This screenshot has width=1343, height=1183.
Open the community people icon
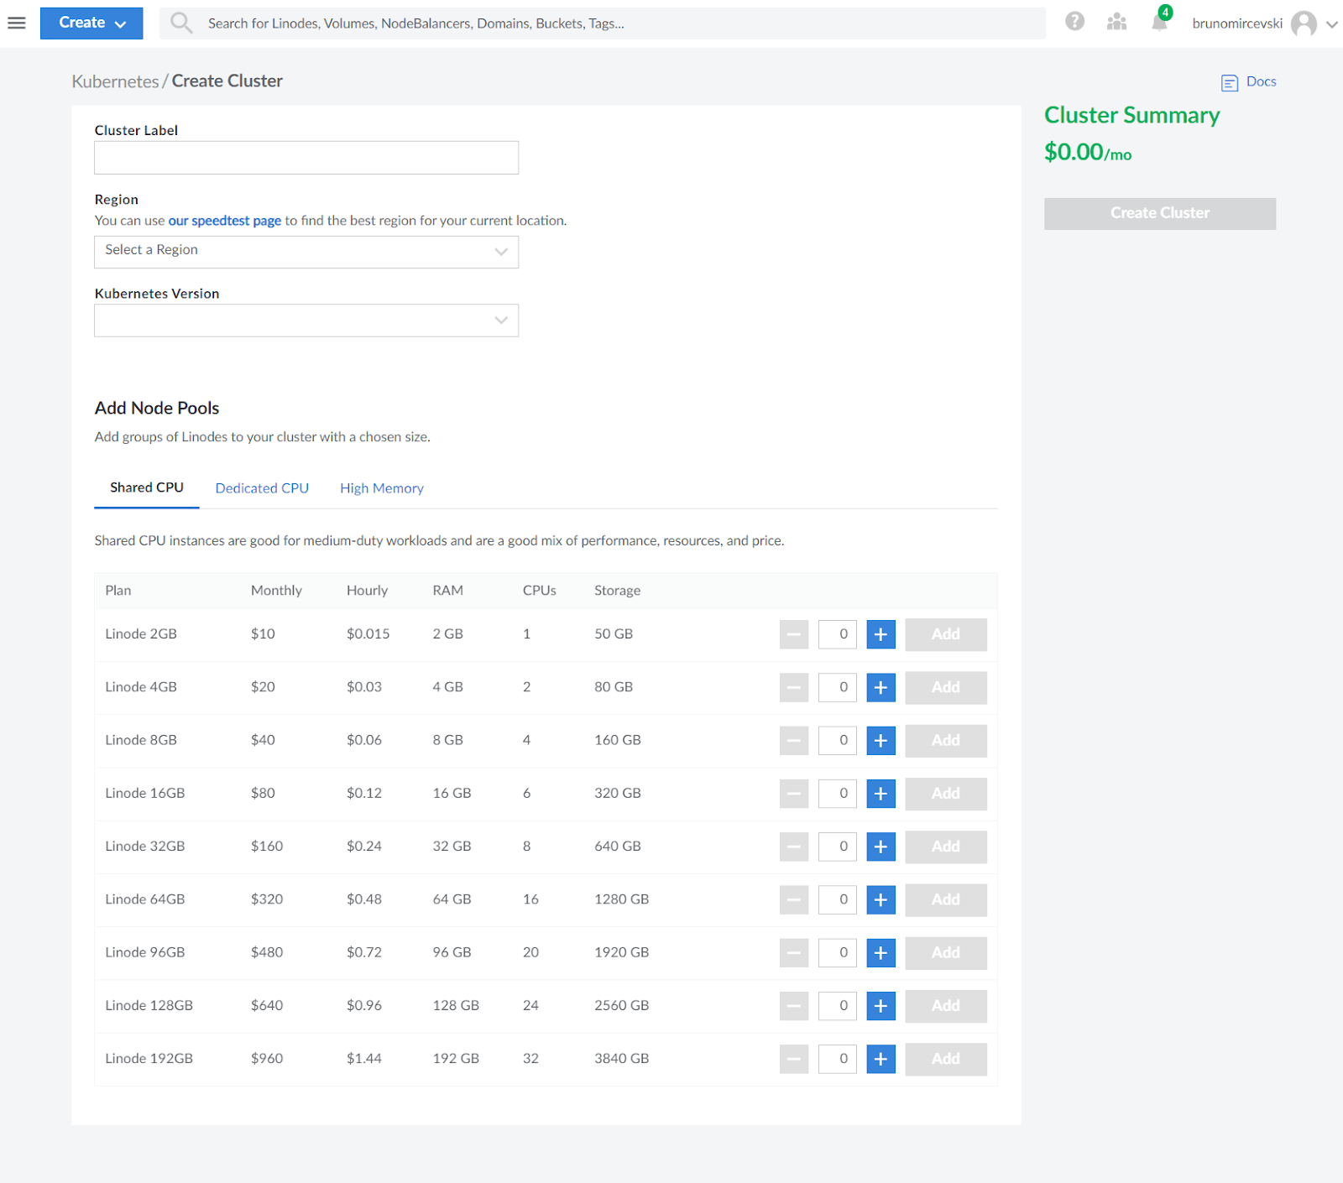click(1116, 22)
